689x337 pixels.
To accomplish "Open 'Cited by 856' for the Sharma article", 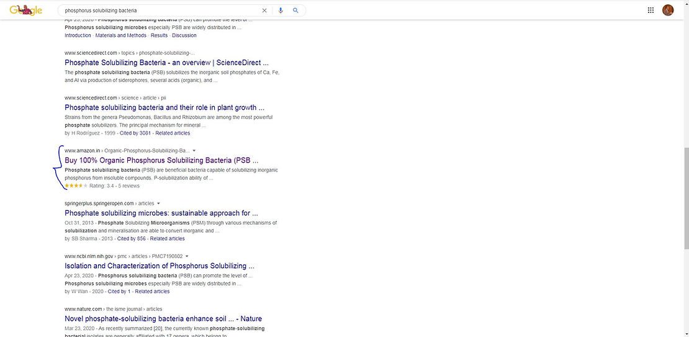I will (131, 238).
